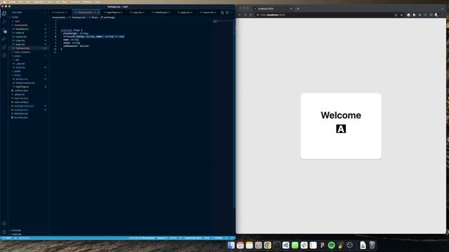This screenshot has width=449, height=252.
Task: Close the localhost:3000 browser tab
Action: [x=291, y=8]
